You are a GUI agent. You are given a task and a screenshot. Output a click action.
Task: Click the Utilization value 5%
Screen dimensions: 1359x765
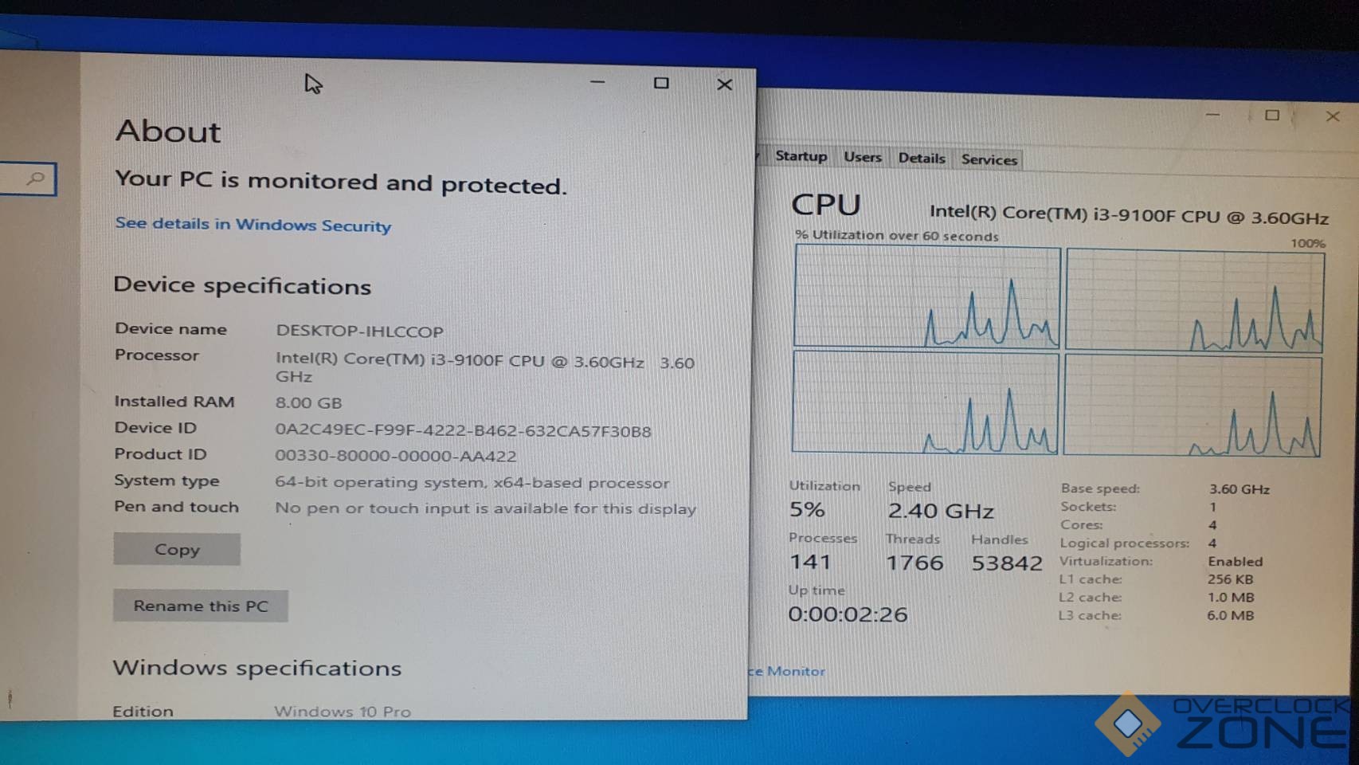pyautogui.click(x=807, y=509)
